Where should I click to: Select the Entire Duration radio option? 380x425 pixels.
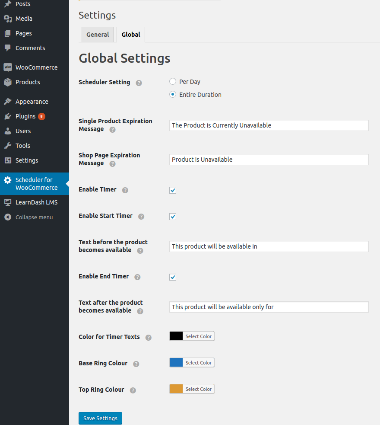(173, 94)
